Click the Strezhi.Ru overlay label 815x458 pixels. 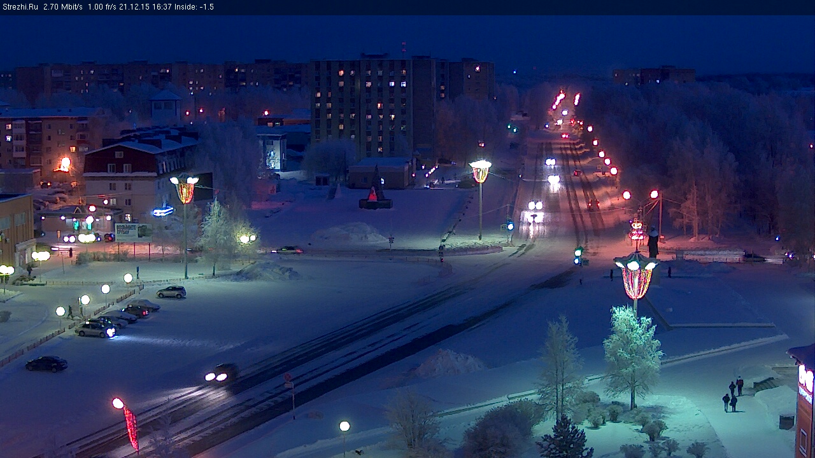[20, 7]
